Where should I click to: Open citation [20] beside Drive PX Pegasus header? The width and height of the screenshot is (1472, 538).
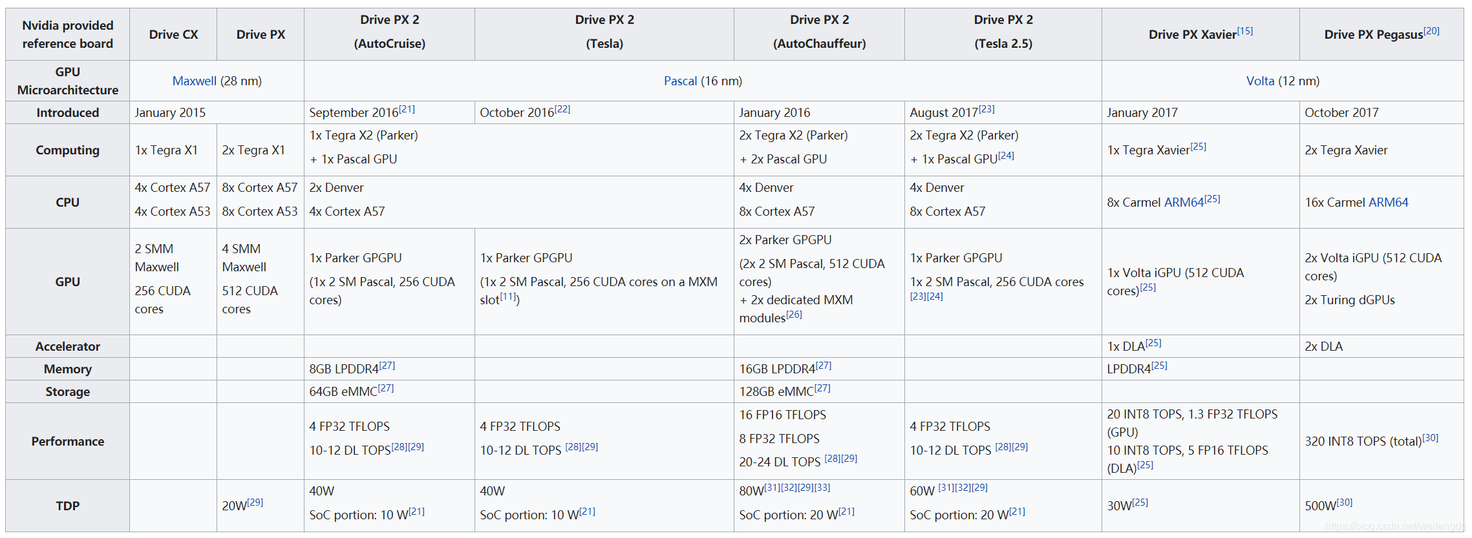[1431, 30]
